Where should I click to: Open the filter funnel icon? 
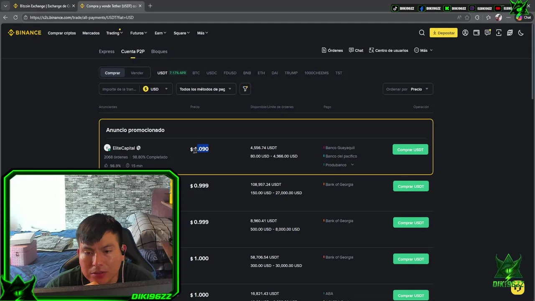[x=245, y=89]
